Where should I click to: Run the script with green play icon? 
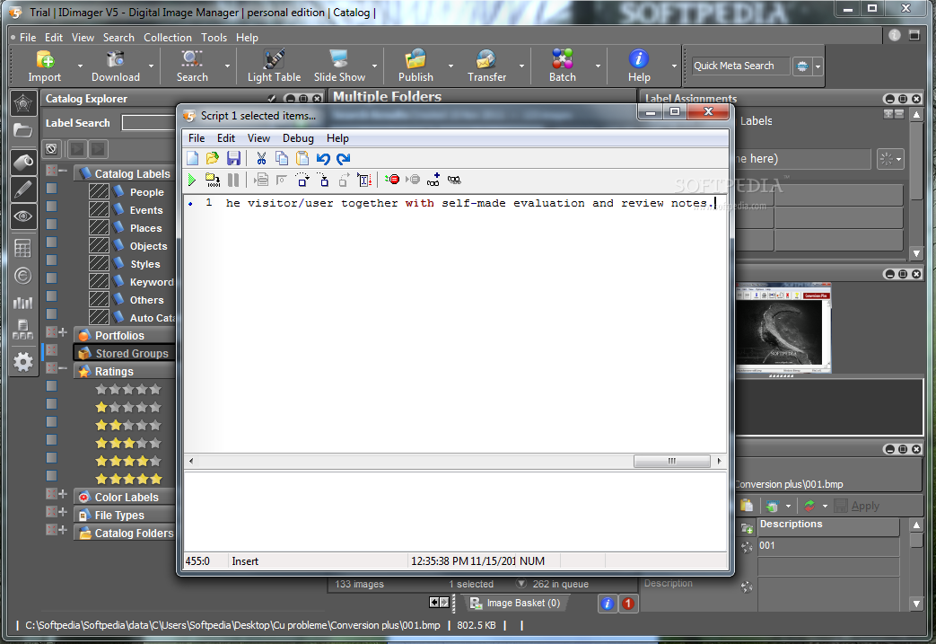point(192,180)
